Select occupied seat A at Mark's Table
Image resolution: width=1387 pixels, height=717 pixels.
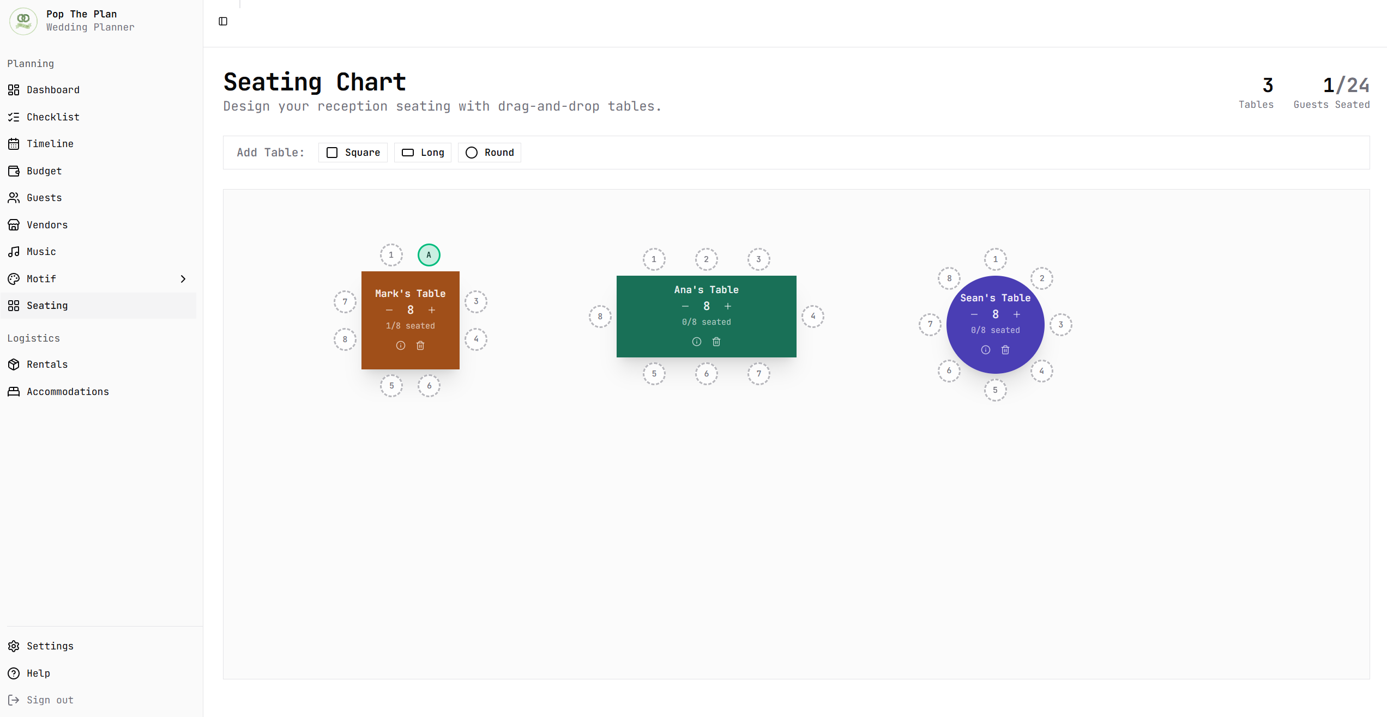[x=429, y=255]
